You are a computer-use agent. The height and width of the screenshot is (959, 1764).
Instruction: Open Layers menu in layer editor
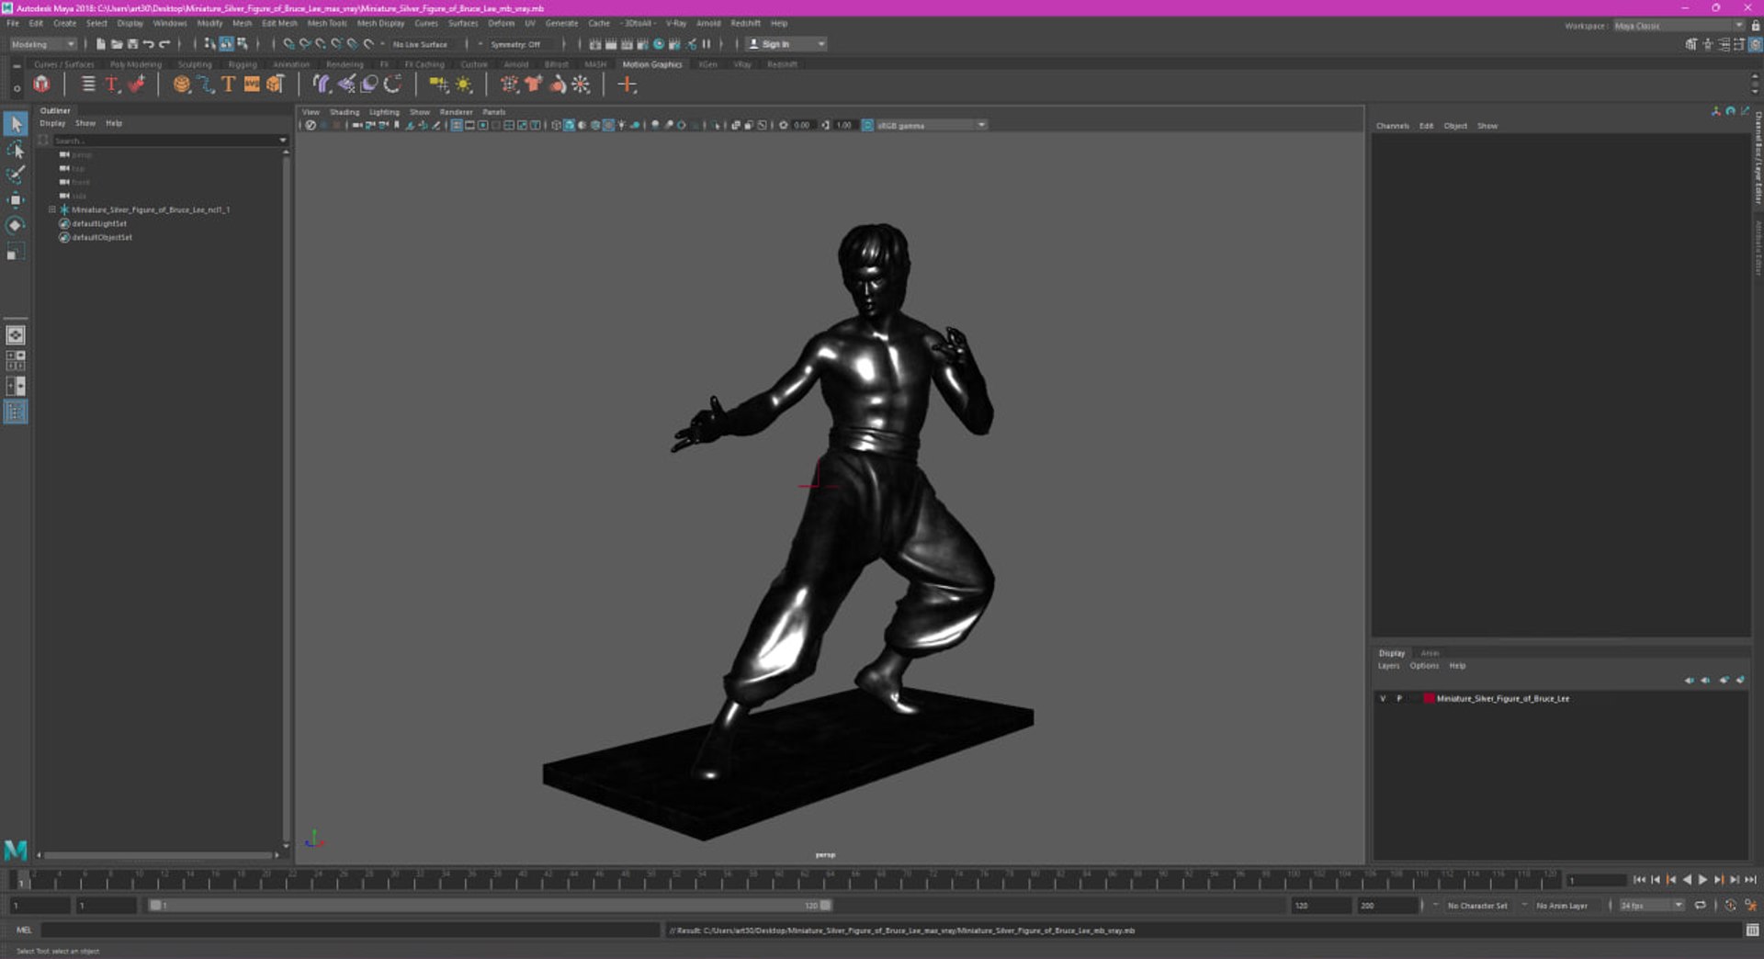[1388, 666]
